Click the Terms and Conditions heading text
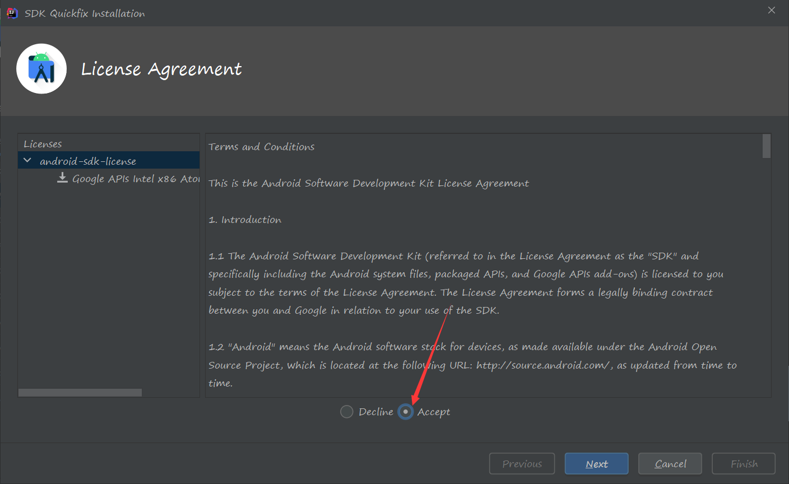 pos(262,147)
